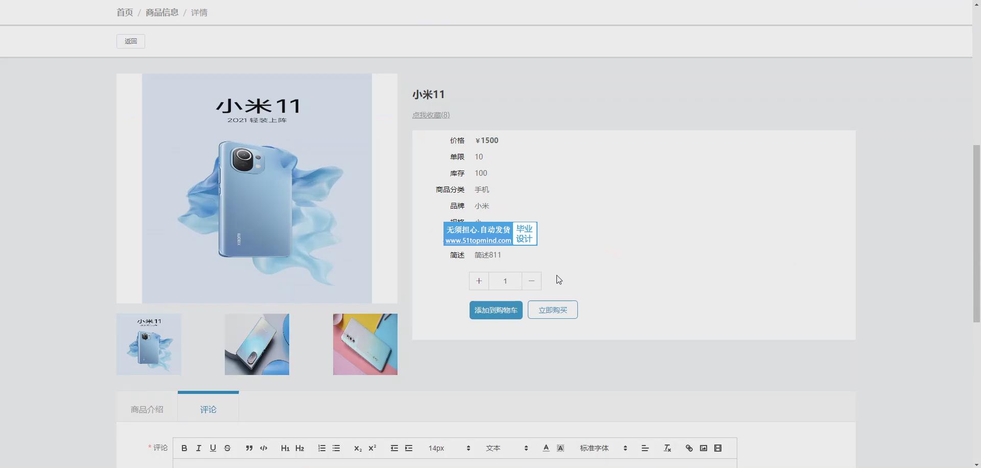Create a bulleted list

336,448
